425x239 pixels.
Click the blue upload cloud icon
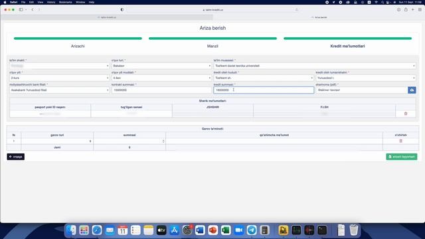(x=412, y=90)
